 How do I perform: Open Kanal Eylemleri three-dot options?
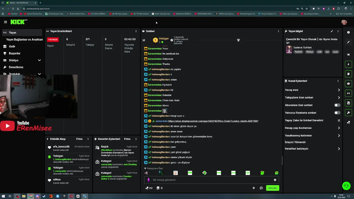[x=338, y=81]
